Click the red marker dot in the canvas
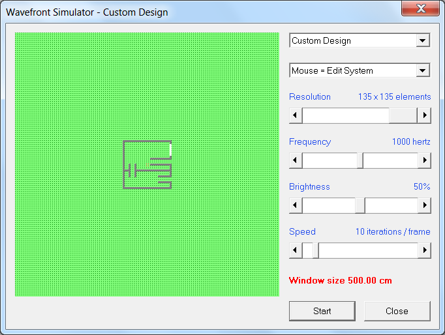Viewport: 445px width, 335px height. 147,165
